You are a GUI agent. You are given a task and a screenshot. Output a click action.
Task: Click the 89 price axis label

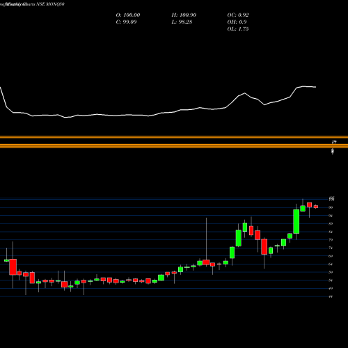331,224
